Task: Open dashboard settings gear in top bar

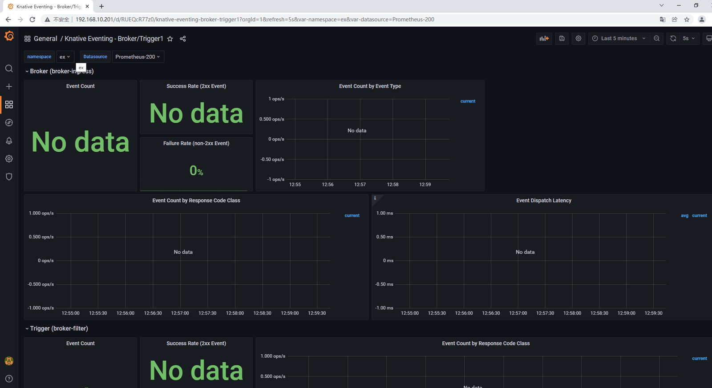Action: 578,38
